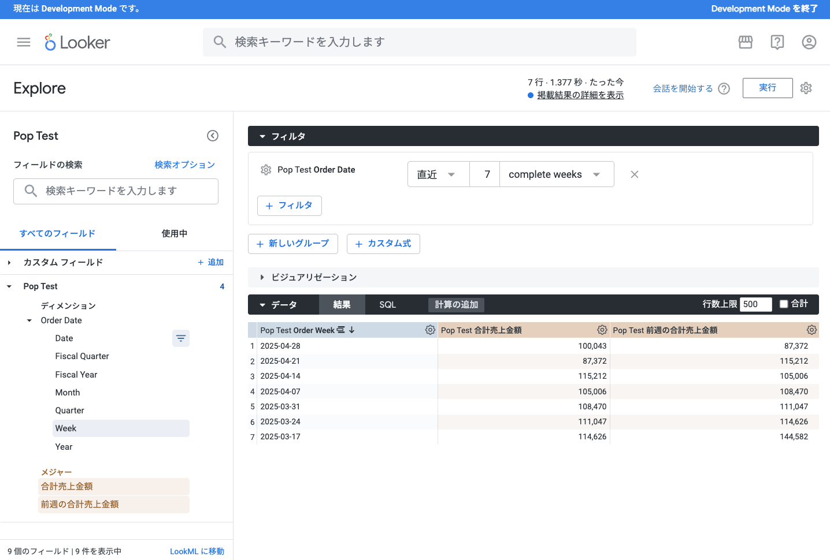Image resolution: width=830 pixels, height=560 pixels.
Task: Open the Marketplace icon in header
Action: point(746,42)
